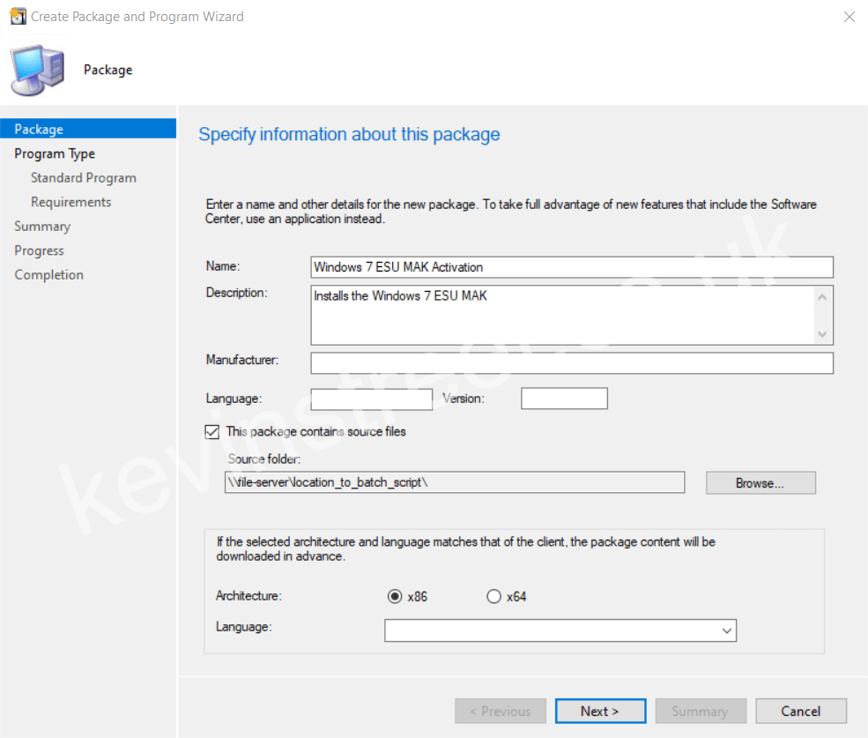The image size is (868, 738).
Task: Click the Next button
Action: tap(600, 711)
